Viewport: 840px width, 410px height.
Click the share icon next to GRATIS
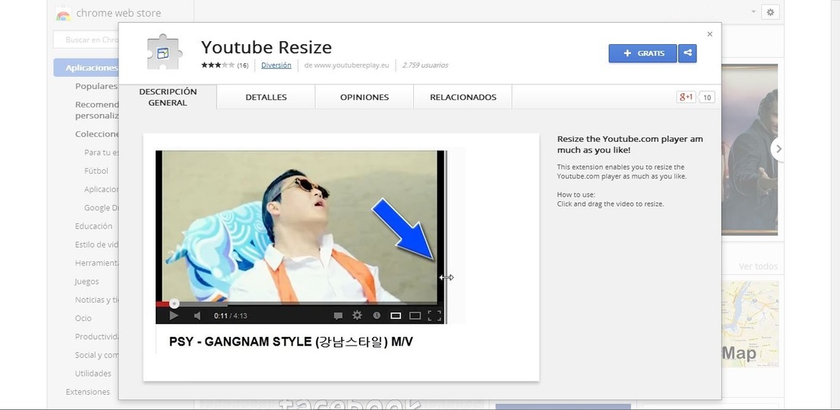pos(687,53)
